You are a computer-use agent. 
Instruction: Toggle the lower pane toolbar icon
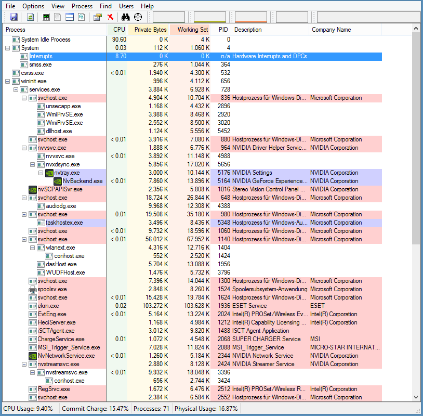tap(70, 17)
